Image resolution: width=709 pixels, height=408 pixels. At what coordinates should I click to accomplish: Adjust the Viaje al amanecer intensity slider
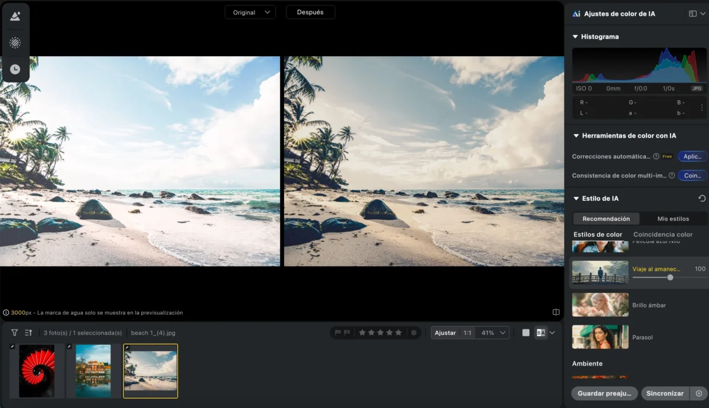[669, 278]
